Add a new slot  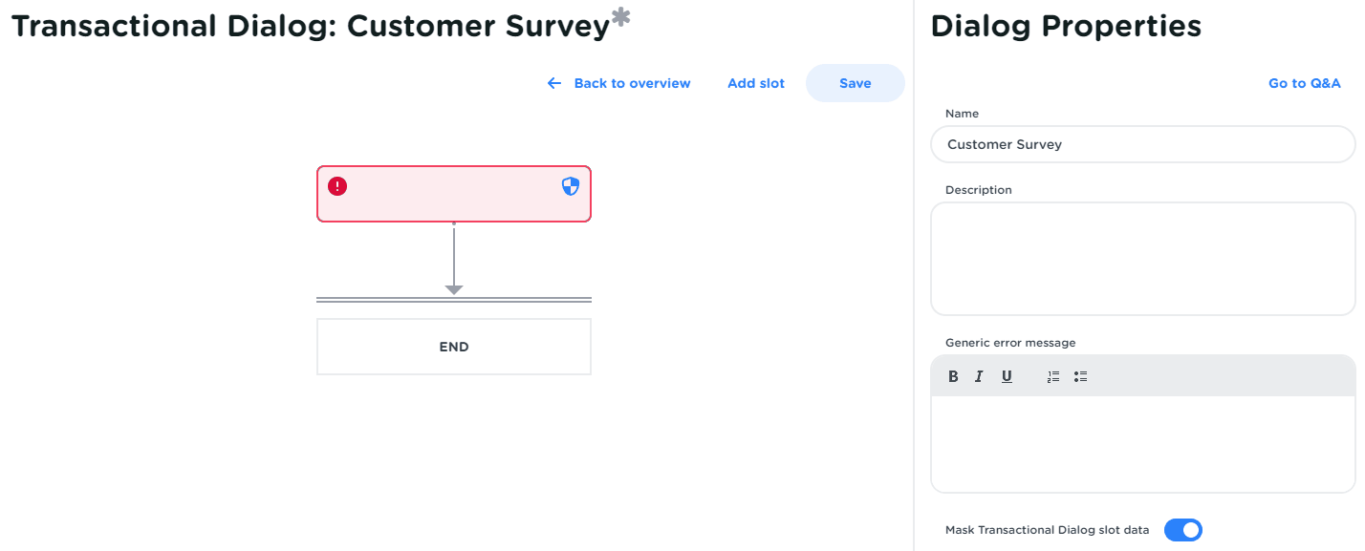(x=756, y=83)
